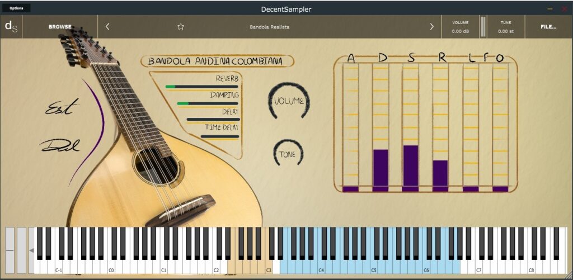Open the FILE... menu
This screenshot has width=573, height=280.
pyautogui.click(x=548, y=27)
